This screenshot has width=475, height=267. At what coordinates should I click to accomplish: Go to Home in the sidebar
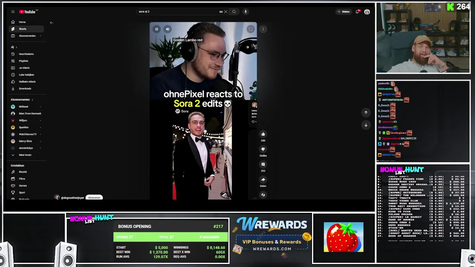point(26,22)
